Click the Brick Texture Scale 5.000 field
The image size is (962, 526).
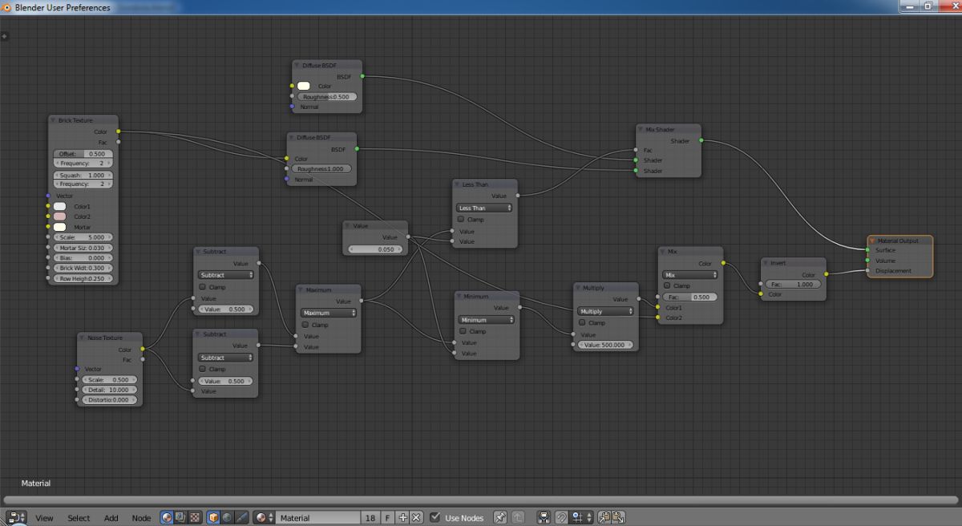83,237
